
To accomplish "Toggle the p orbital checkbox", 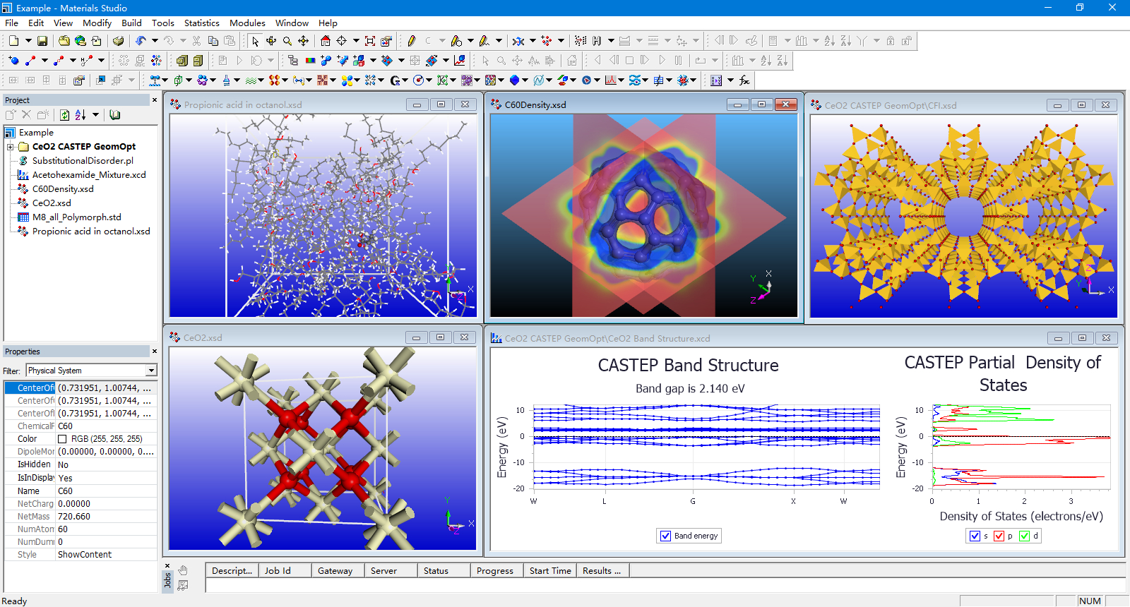I will (999, 536).
